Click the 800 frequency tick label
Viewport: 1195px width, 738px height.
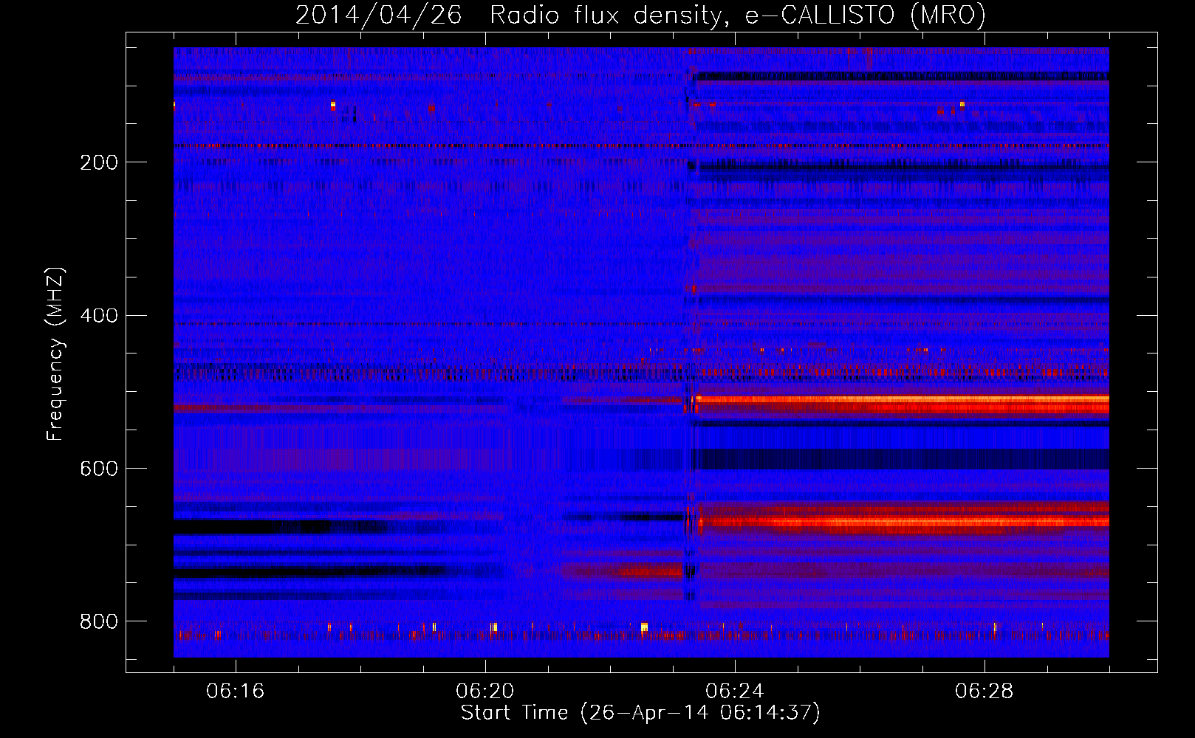click(99, 621)
